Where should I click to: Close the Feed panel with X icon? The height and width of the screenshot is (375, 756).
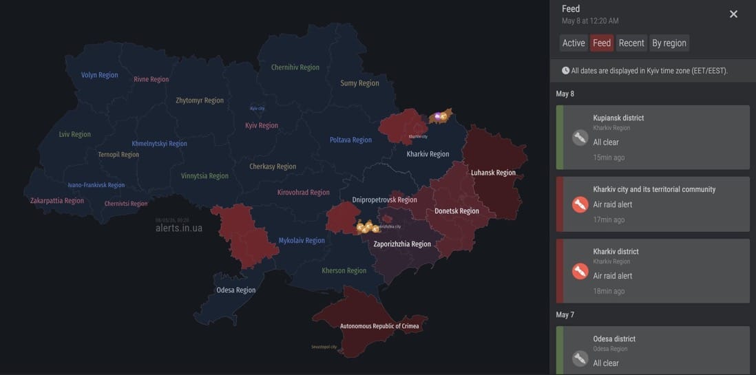(x=733, y=14)
